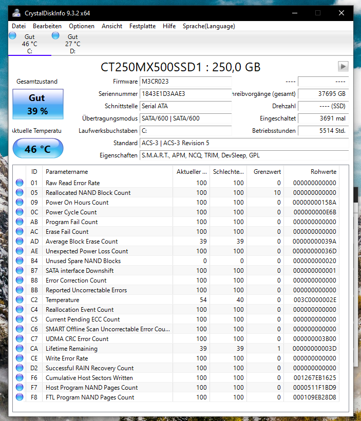
Task: Click status dot for Unused Spare NAND Blocks
Action: [20, 260]
